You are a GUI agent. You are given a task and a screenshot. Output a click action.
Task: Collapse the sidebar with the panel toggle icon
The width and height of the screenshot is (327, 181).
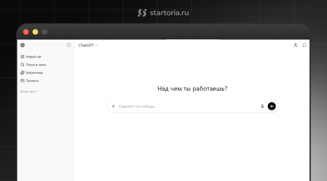[69, 45]
